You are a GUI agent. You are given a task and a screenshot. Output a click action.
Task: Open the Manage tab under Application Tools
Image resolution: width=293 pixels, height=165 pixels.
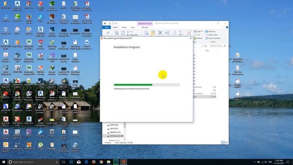[145, 27]
